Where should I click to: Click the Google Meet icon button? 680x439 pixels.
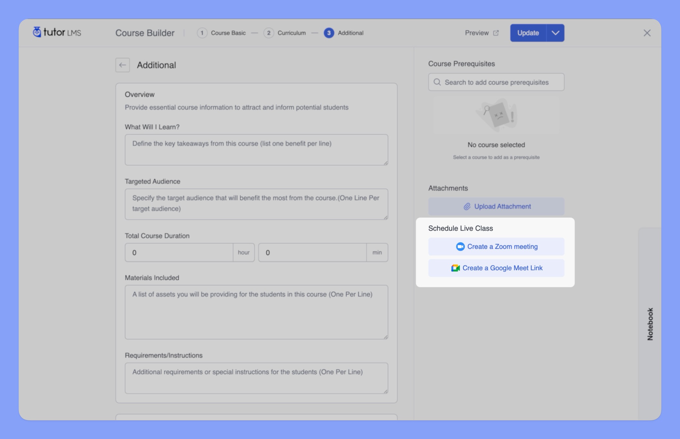tap(455, 268)
